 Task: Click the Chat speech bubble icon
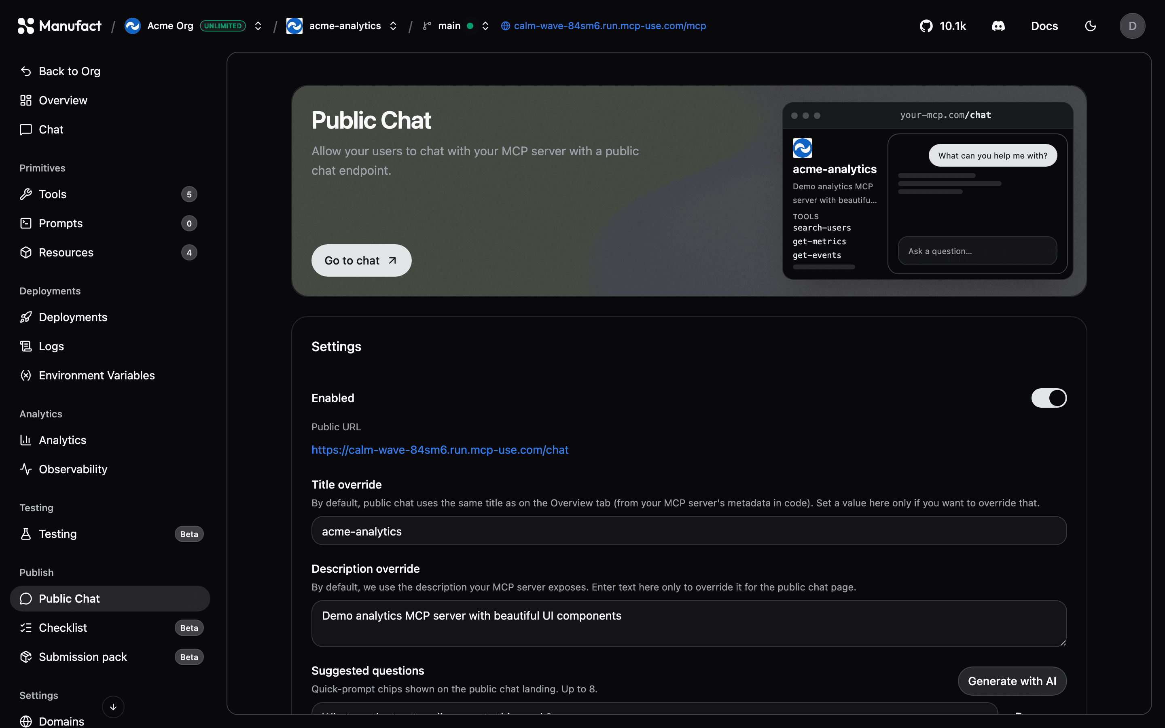(x=26, y=129)
